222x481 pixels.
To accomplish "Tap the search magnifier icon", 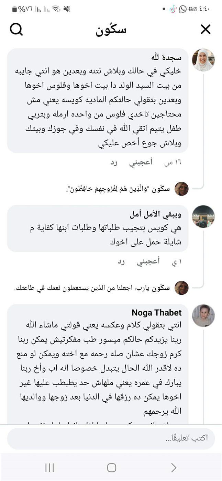I will tap(16, 30).
